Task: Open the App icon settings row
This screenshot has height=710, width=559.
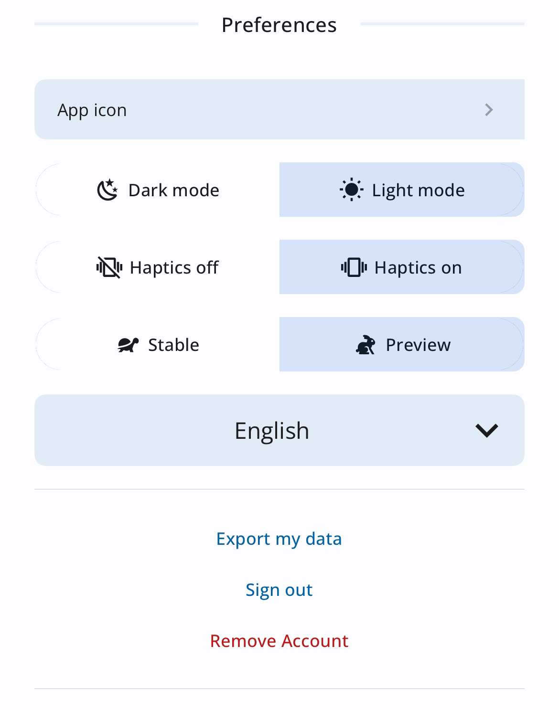Action: pos(279,109)
